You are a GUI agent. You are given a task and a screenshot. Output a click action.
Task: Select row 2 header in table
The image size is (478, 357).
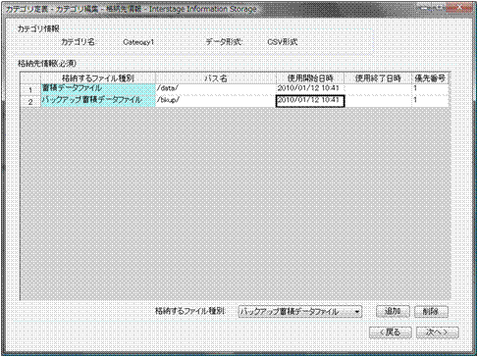tap(30, 101)
